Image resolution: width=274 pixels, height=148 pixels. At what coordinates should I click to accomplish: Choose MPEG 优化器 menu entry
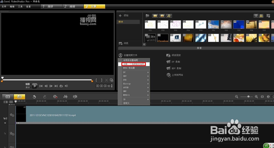134,68
